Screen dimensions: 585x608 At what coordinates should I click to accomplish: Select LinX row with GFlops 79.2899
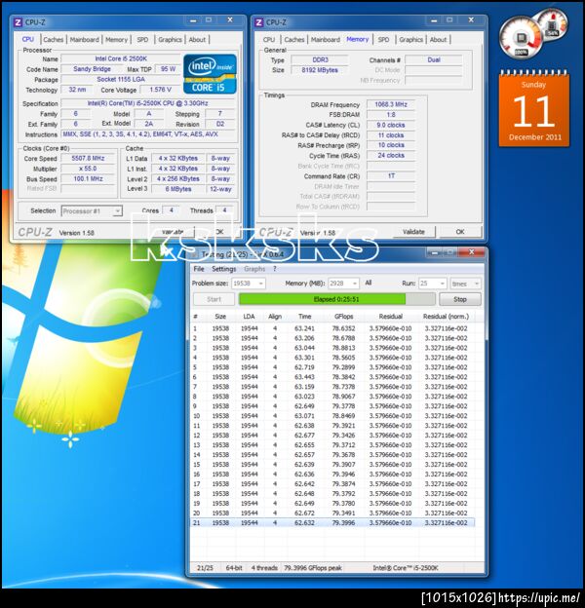tap(332, 367)
